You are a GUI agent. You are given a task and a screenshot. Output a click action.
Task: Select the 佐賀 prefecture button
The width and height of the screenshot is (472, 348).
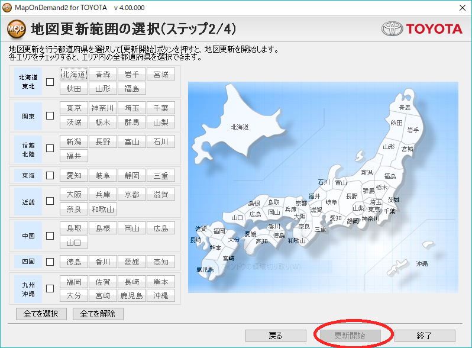pos(103,282)
